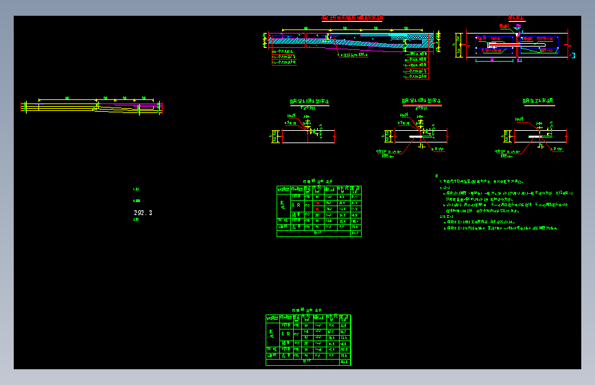Select the title text above lower table
Image resolution: width=595 pixels, height=385 pixels.
pyautogui.click(x=307, y=310)
